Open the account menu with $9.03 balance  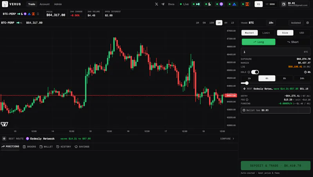(295, 4)
